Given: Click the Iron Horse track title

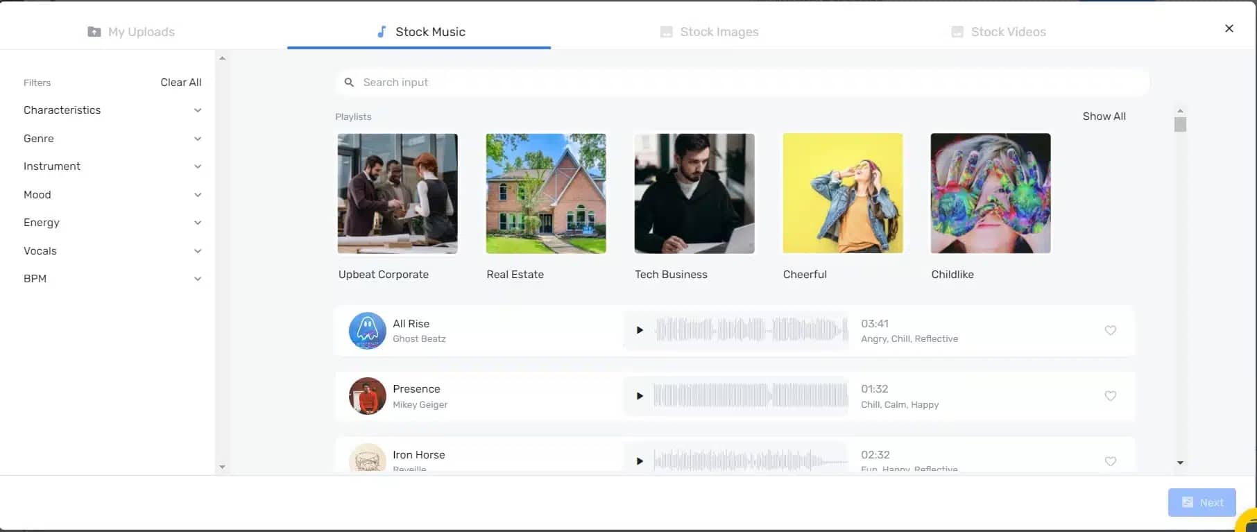Looking at the screenshot, I should [x=418, y=455].
